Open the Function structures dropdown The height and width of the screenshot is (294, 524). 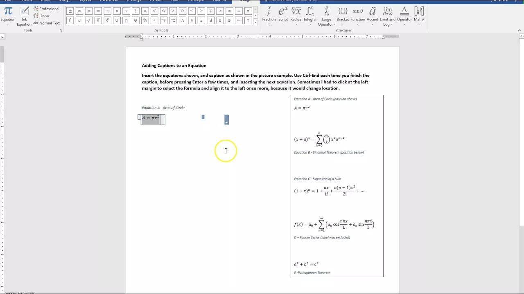click(358, 16)
